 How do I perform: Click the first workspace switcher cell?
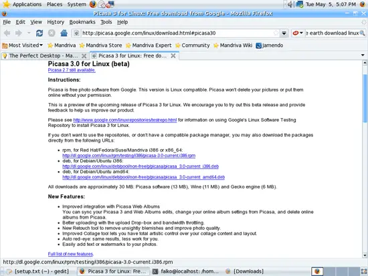click(x=317, y=271)
